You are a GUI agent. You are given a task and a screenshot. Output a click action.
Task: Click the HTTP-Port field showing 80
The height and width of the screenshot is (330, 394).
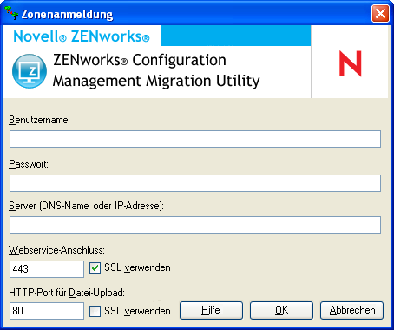click(x=47, y=311)
